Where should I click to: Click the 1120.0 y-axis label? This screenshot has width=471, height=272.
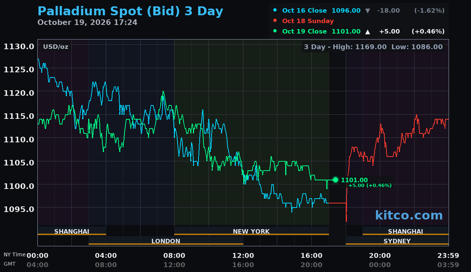[x=19, y=93]
